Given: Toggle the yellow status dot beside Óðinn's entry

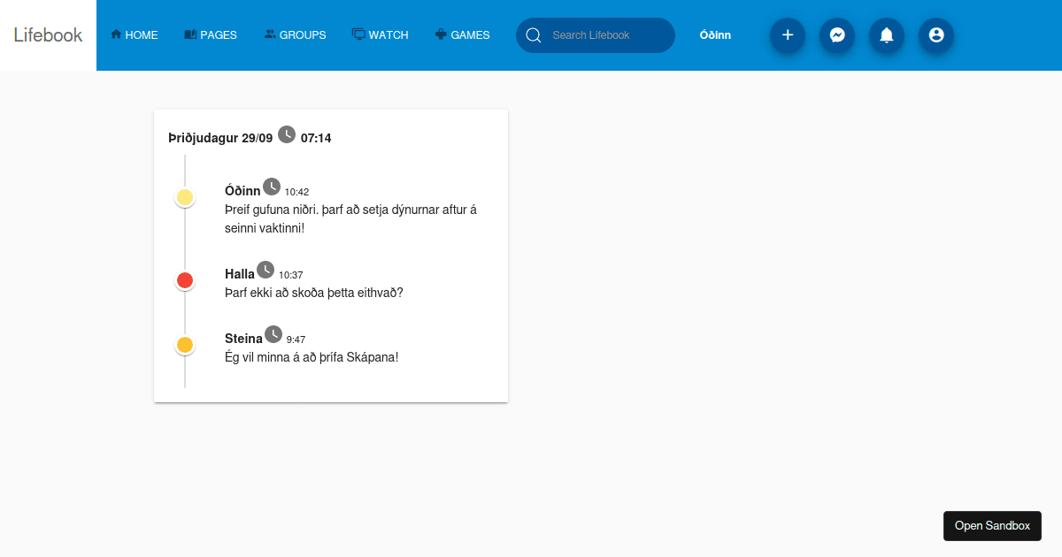Looking at the screenshot, I should click(185, 196).
